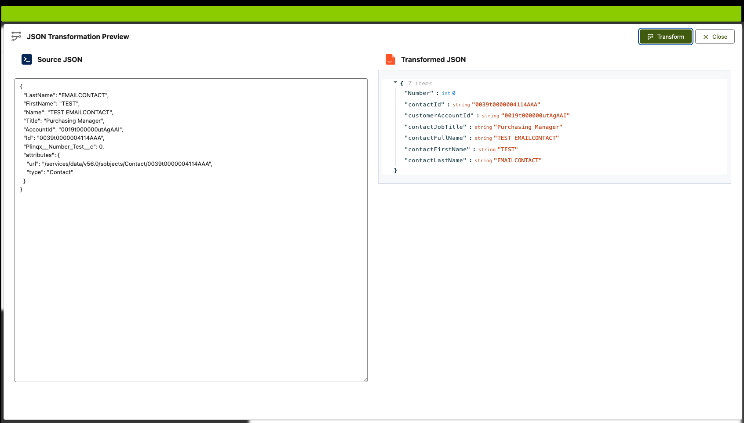Image resolution: width=744 pixels, height=423 pixels.
Task: Click the orange Transformed JSON file icon
Action: (x=390, y=59)
